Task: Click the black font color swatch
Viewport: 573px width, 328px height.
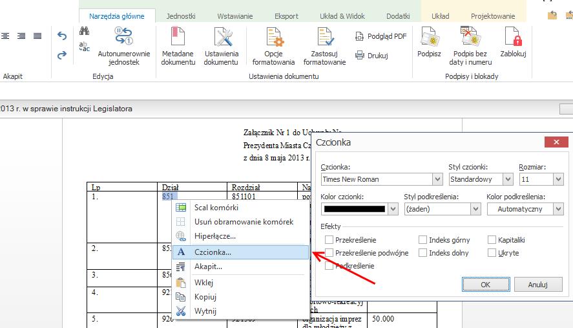Action: pos(354,209)
